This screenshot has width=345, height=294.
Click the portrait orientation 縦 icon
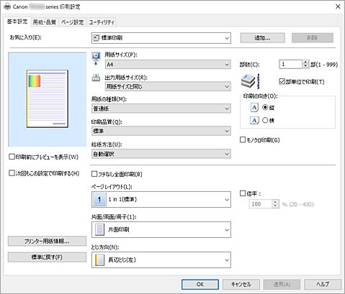(254, 108)
